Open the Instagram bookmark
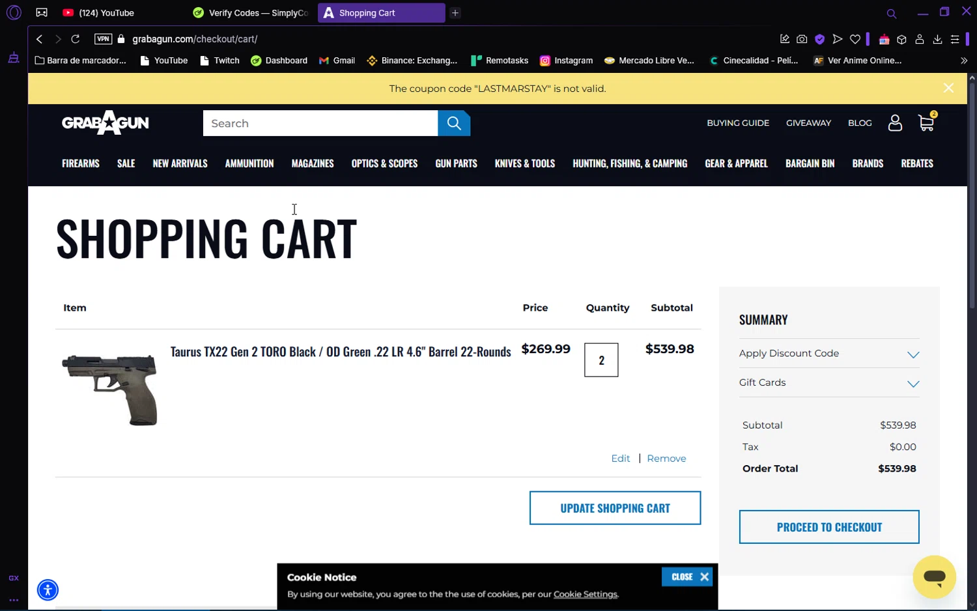 (x=567, y=61)
